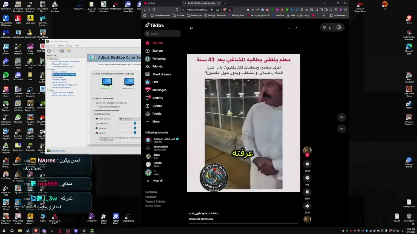
Task: Collapse the 3D Settings tree node
Action: [x=48, y=59]
